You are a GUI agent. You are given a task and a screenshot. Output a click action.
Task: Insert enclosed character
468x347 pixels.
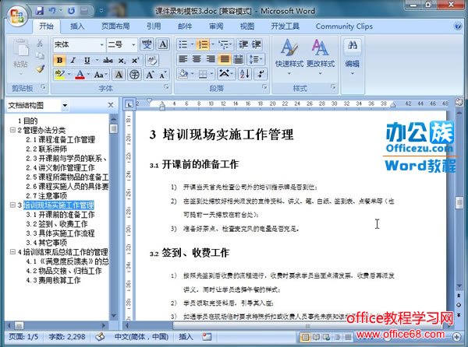(135, 75)
